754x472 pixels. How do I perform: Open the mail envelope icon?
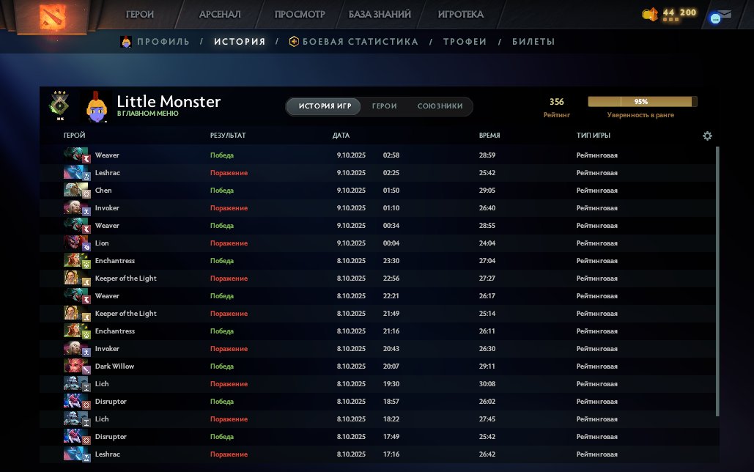click(723, 13)
